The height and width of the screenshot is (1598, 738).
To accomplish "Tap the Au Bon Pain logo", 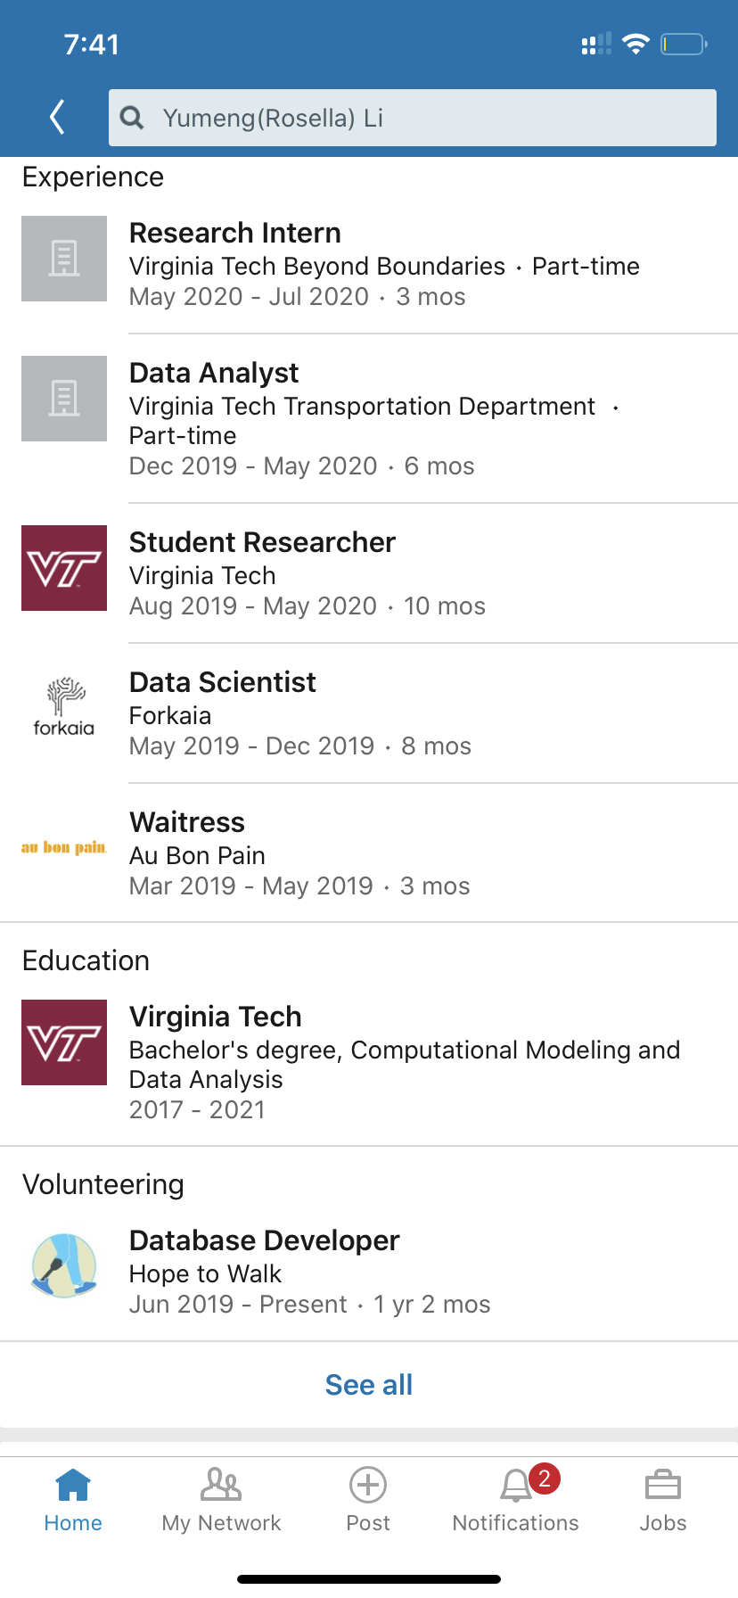I will [x=64, y=848].
